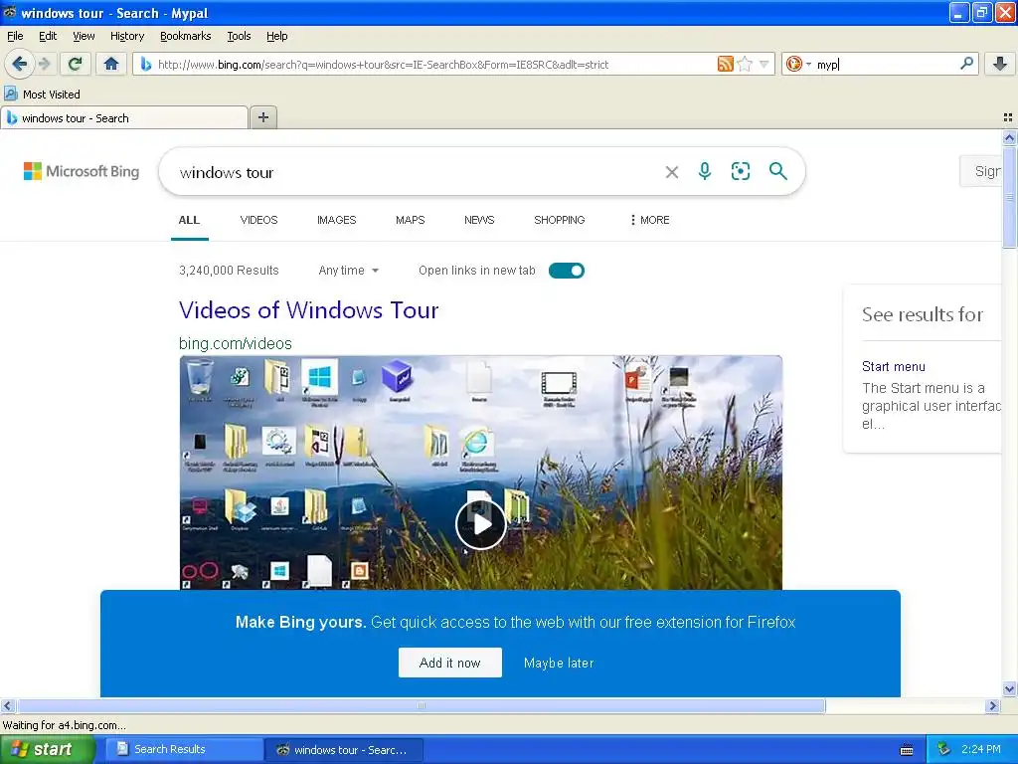
Task: Restore down the Mypal window
Action: (x=981, y=12)
